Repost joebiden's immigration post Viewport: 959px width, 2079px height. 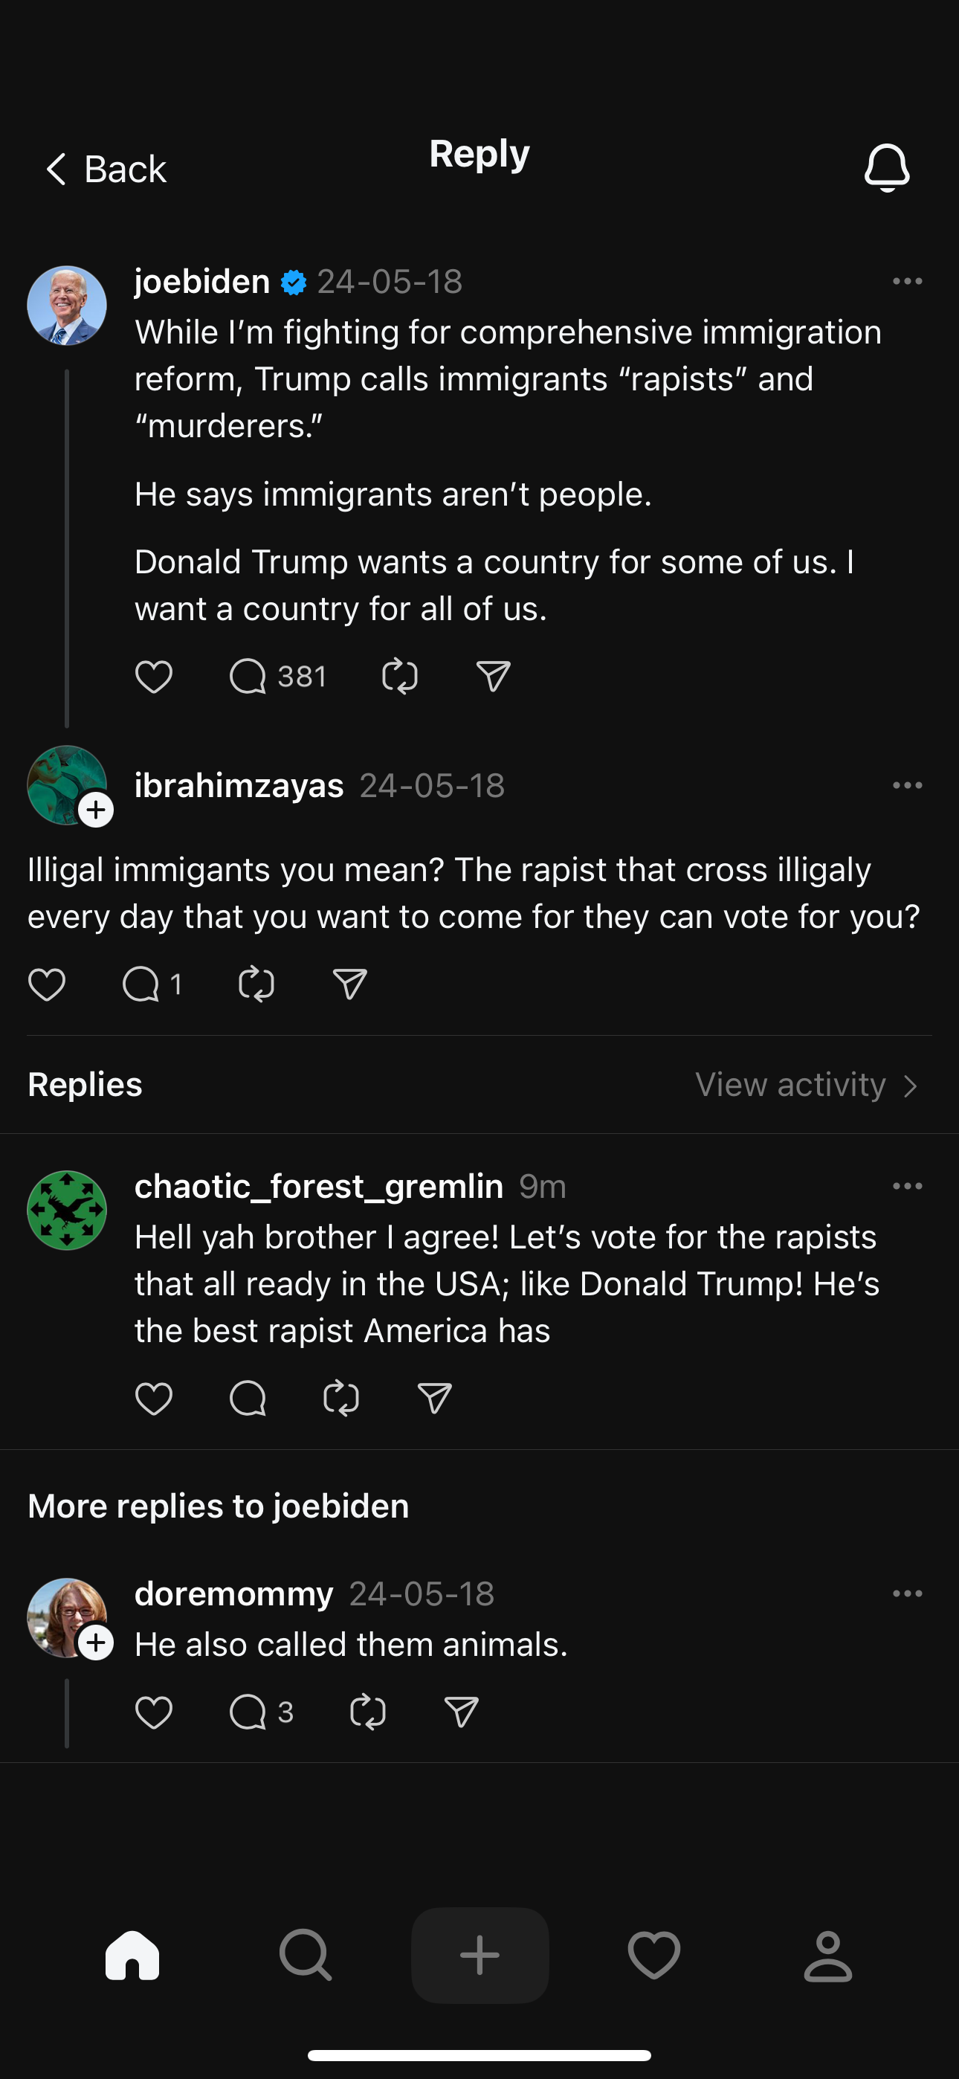point(400,677)
